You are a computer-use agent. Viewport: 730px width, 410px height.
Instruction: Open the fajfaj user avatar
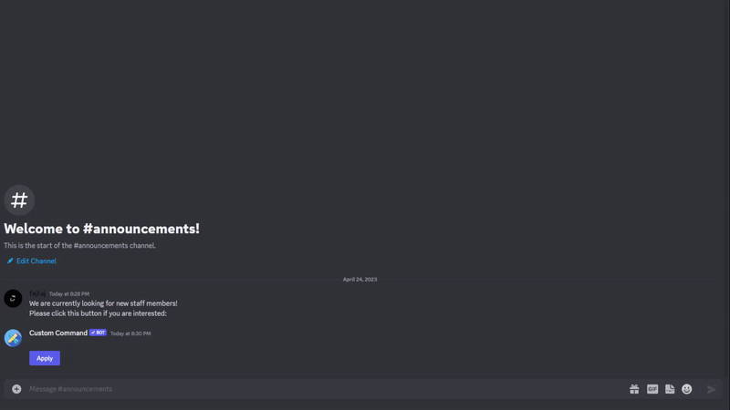pyautogui.click(x=13, y=299)
